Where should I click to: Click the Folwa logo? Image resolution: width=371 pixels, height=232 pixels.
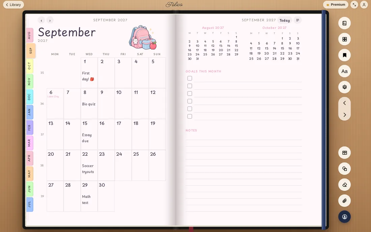[174, 4]
